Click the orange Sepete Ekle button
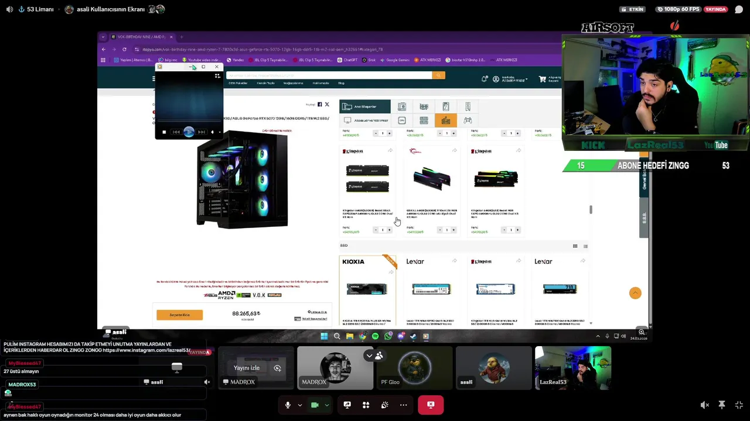 [x=179, y=315]
